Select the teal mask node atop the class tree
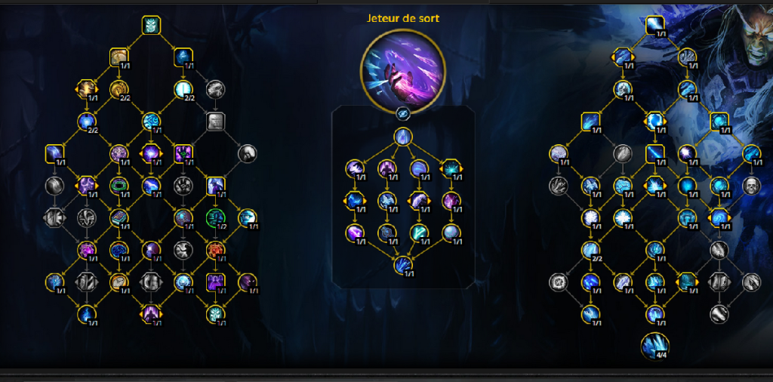 [x=151, y=25]
